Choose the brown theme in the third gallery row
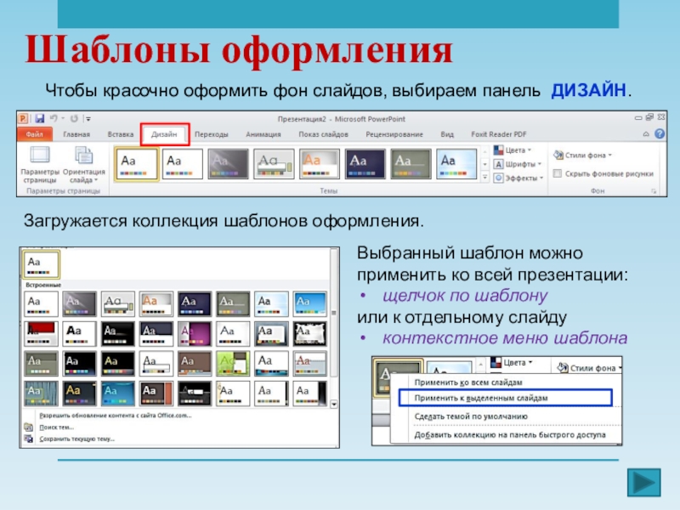The height and width of the screenshot is (510, 680). (195, 364)
